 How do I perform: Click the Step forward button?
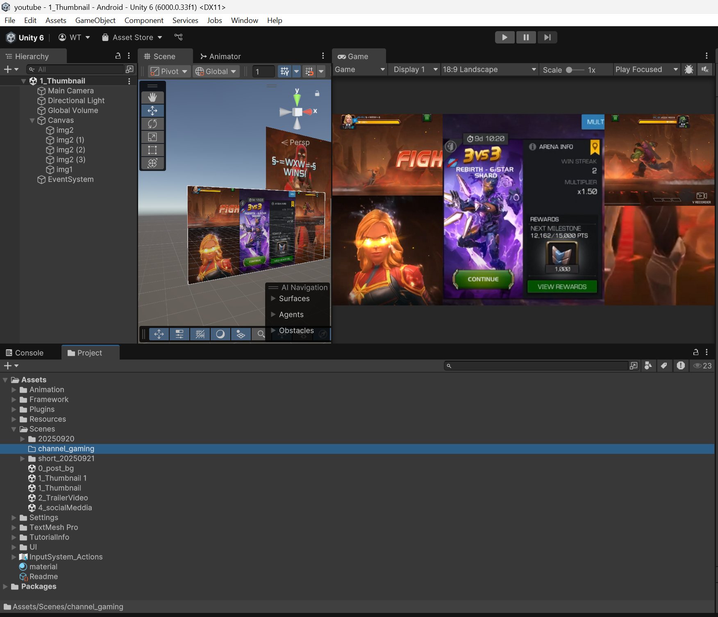coord(547,37)
